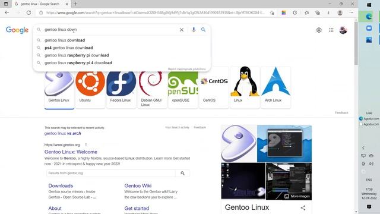Click carousel 'Feedback' link
380x214 pixels.
click(x=341, y=113)
